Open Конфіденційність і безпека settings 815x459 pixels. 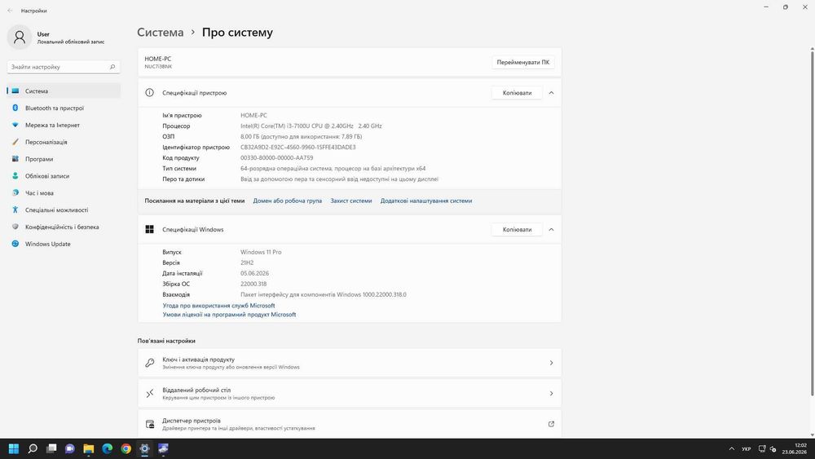click(x=64, y=227)
